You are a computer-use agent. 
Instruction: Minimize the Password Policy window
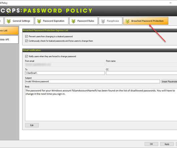tap(170, 3)
